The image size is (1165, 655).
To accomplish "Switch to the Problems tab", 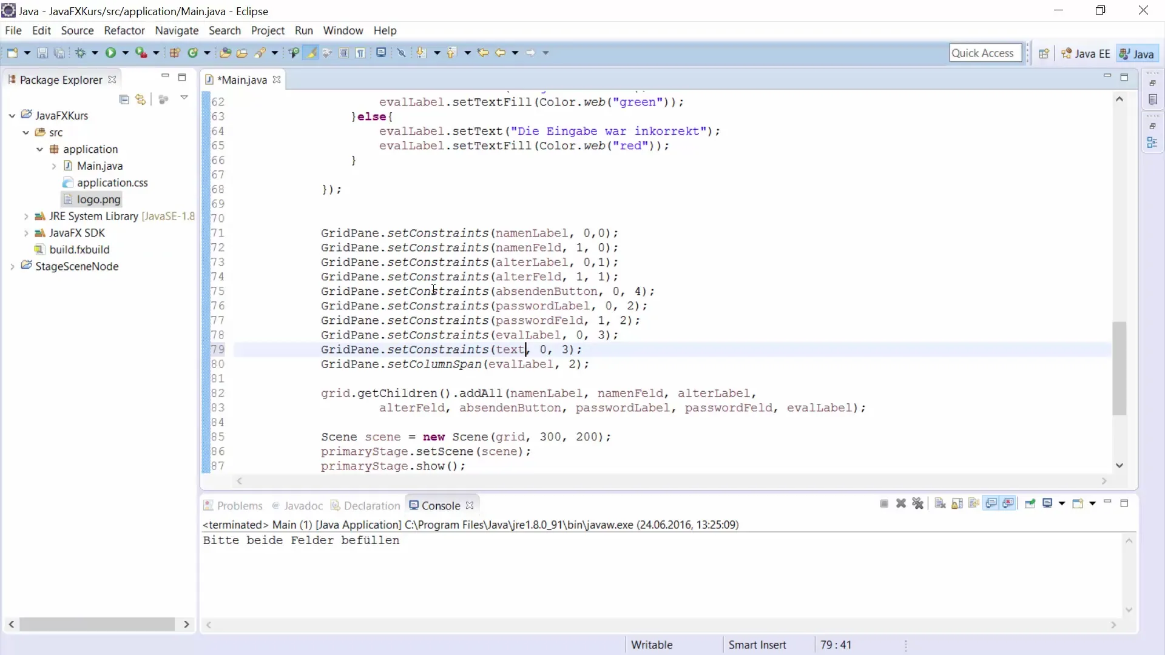I will tap(233, 506).
